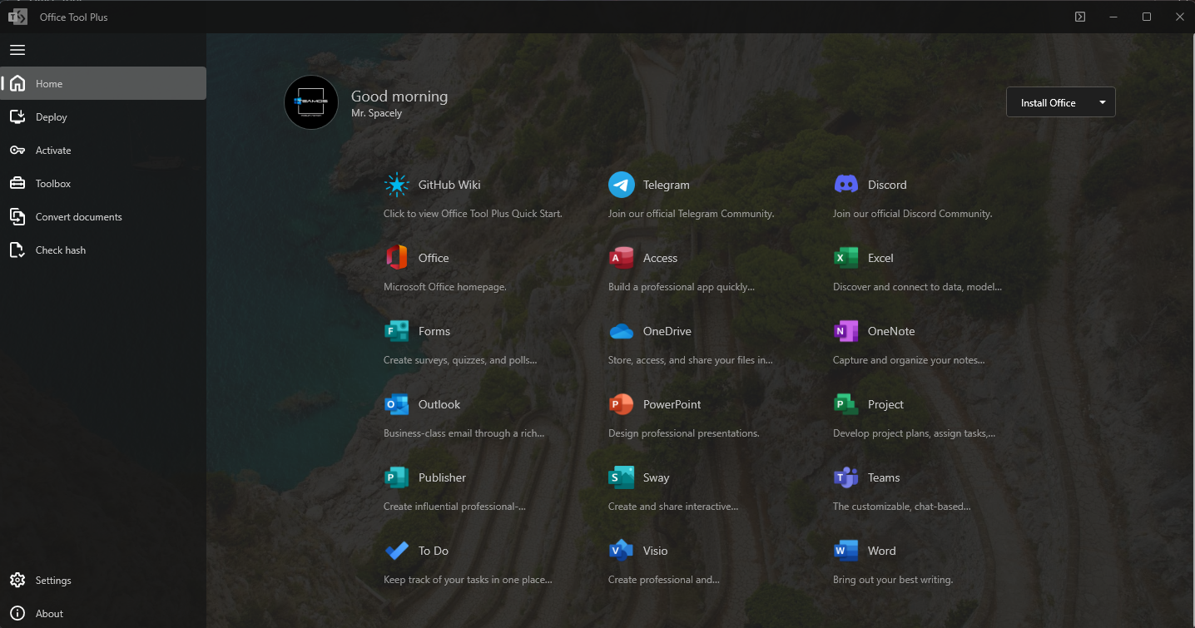Click the 'Good morning' greeting text
This screenshot has height=628, width=1195.
399,96
